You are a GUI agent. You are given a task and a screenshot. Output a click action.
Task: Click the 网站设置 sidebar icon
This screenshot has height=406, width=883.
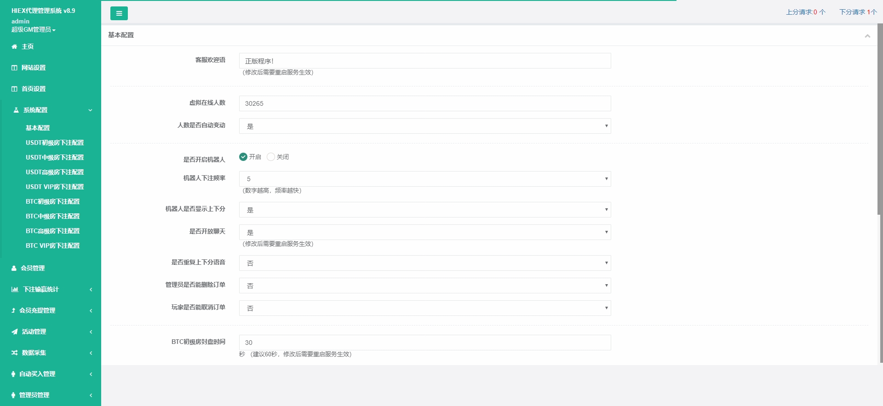coord(14,68)
